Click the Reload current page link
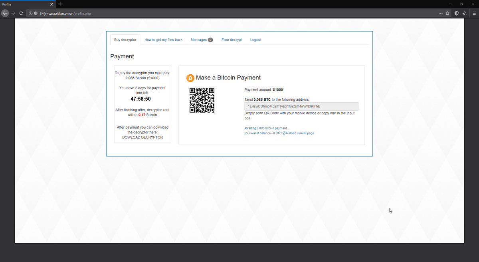 click(x=300, y=133)
